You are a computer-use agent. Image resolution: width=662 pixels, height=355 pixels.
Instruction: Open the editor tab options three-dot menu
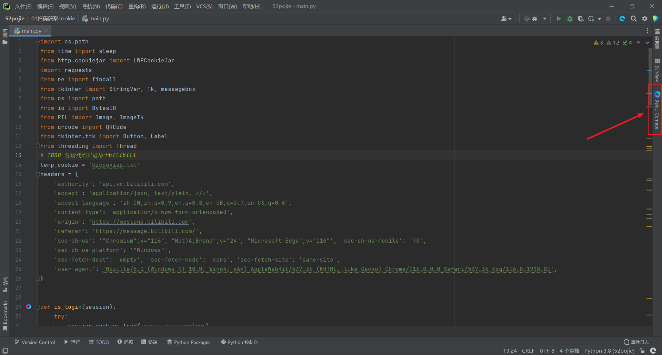pyautogui.click(x=648, y=31)
